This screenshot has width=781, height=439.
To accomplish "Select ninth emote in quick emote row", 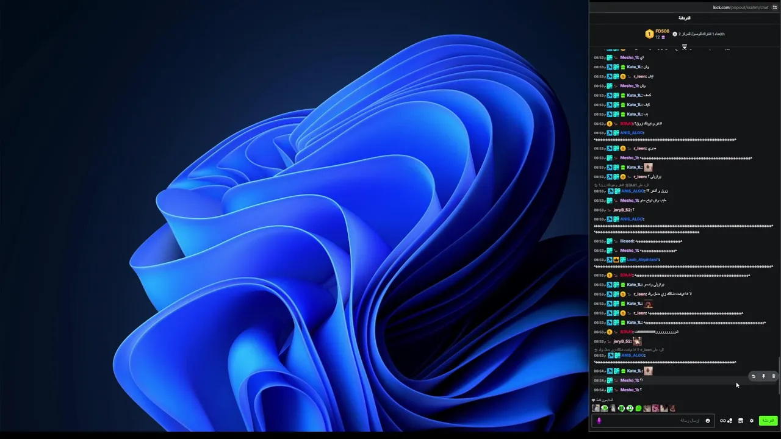I will coord(664,409).
